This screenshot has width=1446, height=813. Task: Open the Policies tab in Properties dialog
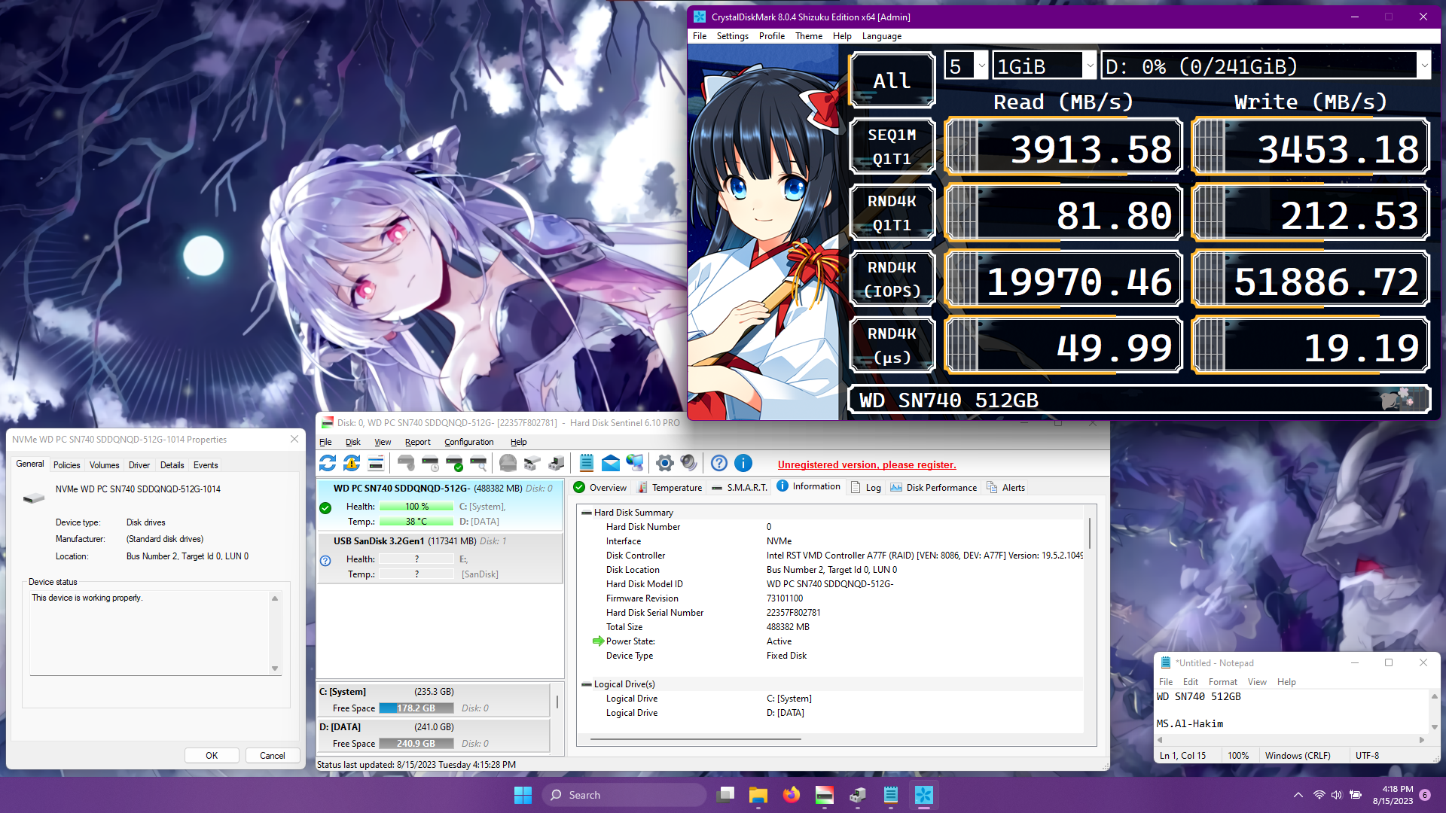(x=66, y=465)
